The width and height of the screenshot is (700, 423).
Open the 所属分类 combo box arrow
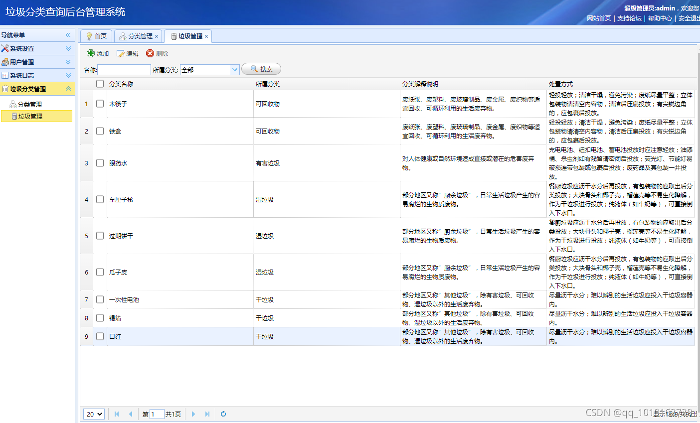(x=235, y=70)
